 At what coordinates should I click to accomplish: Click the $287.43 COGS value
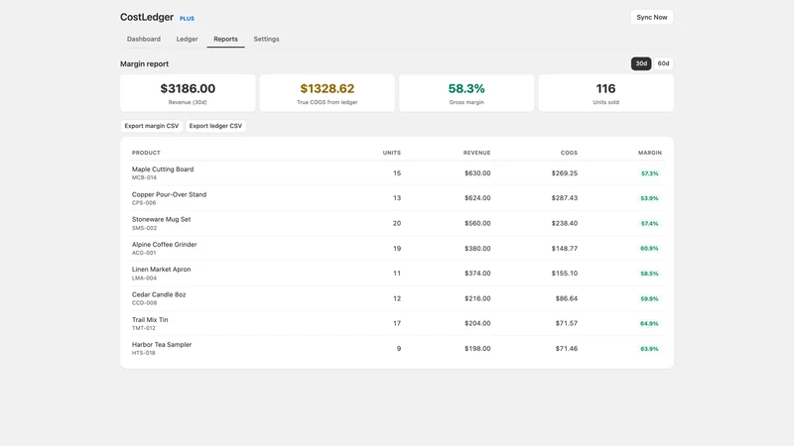565,198
